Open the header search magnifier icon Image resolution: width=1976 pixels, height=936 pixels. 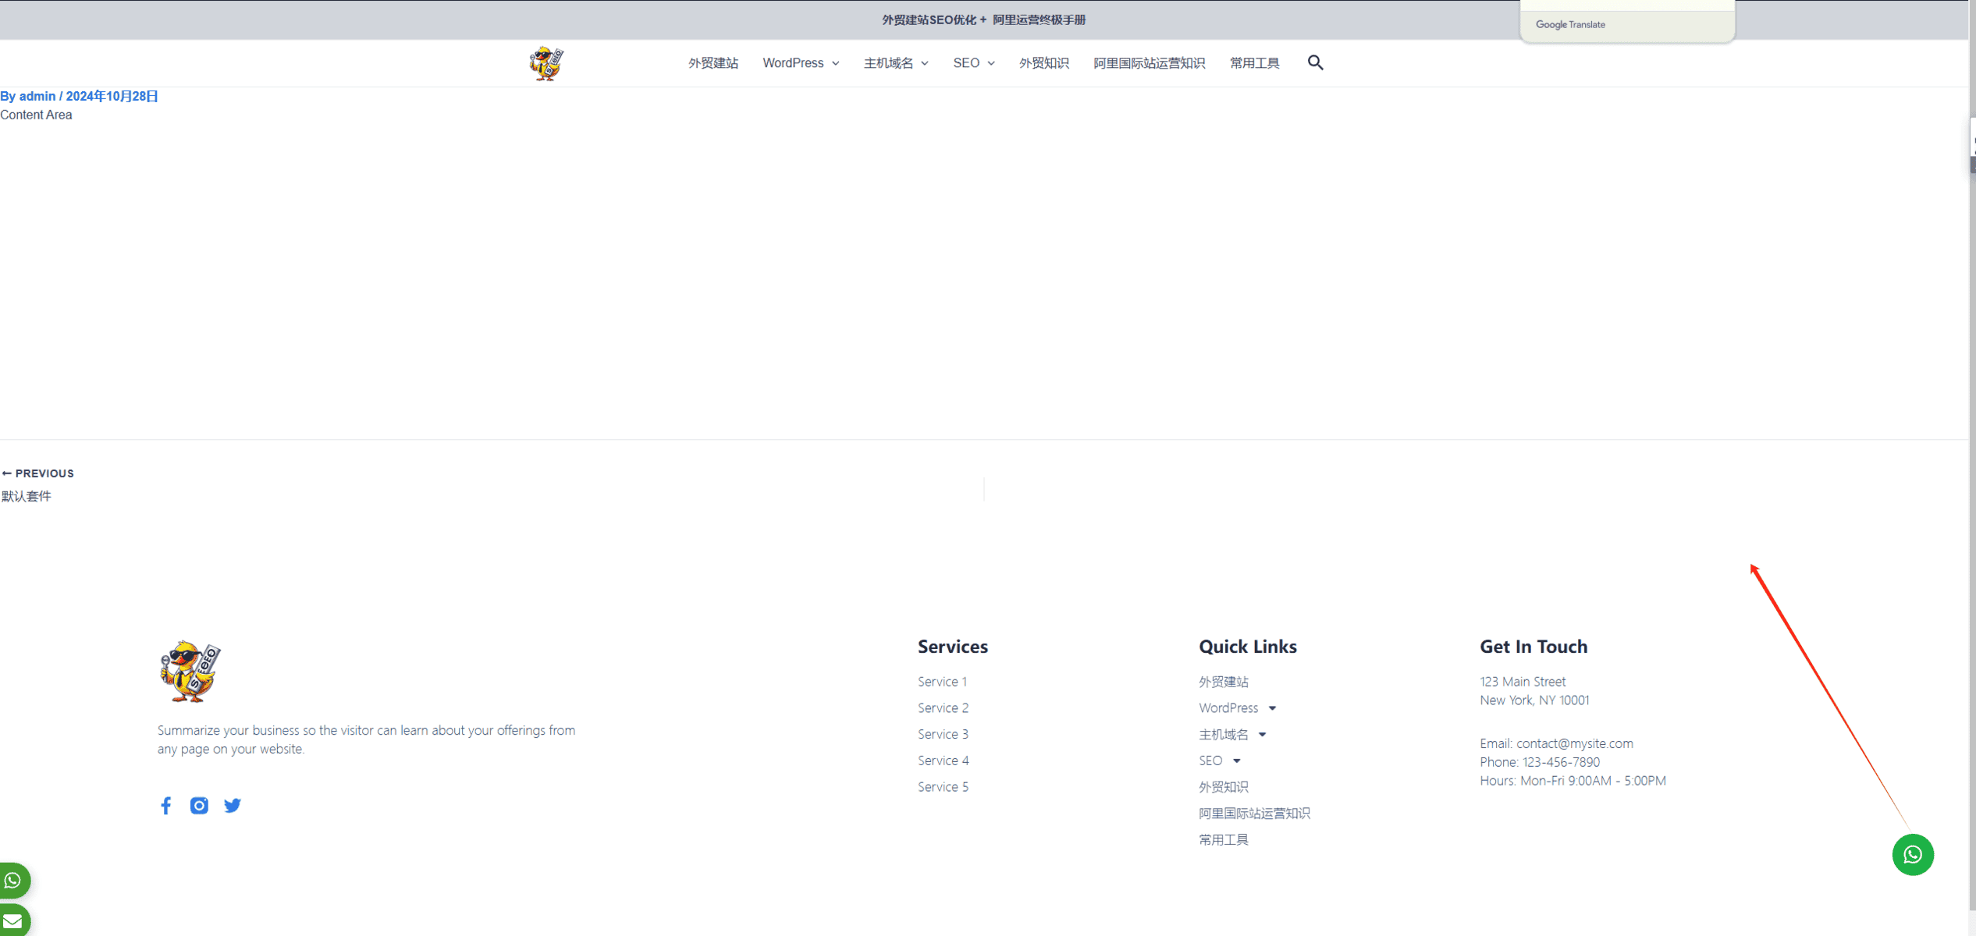[1315, 62]
